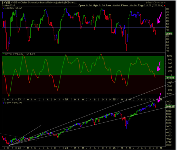The width and height of the screenshot is (177, 150).
Task: Click the 3500 label on the $SPX axis
Action: (169, 145)
